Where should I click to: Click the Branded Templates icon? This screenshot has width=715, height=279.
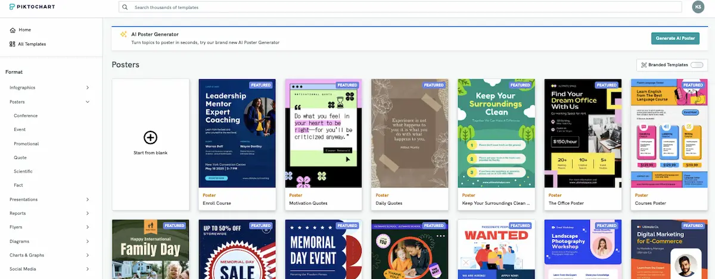coord(643,65)
